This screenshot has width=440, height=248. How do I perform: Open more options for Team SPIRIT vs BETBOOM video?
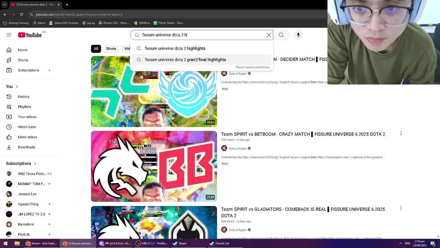click(401, 133)
